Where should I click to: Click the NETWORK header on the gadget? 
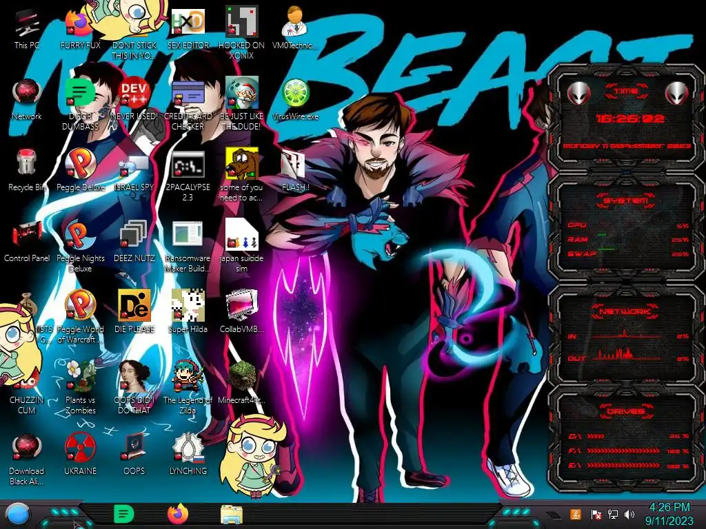point(625,311)
